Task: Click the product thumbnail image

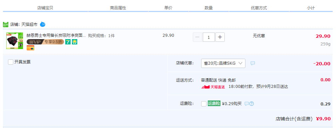Action: click(15, 41)
